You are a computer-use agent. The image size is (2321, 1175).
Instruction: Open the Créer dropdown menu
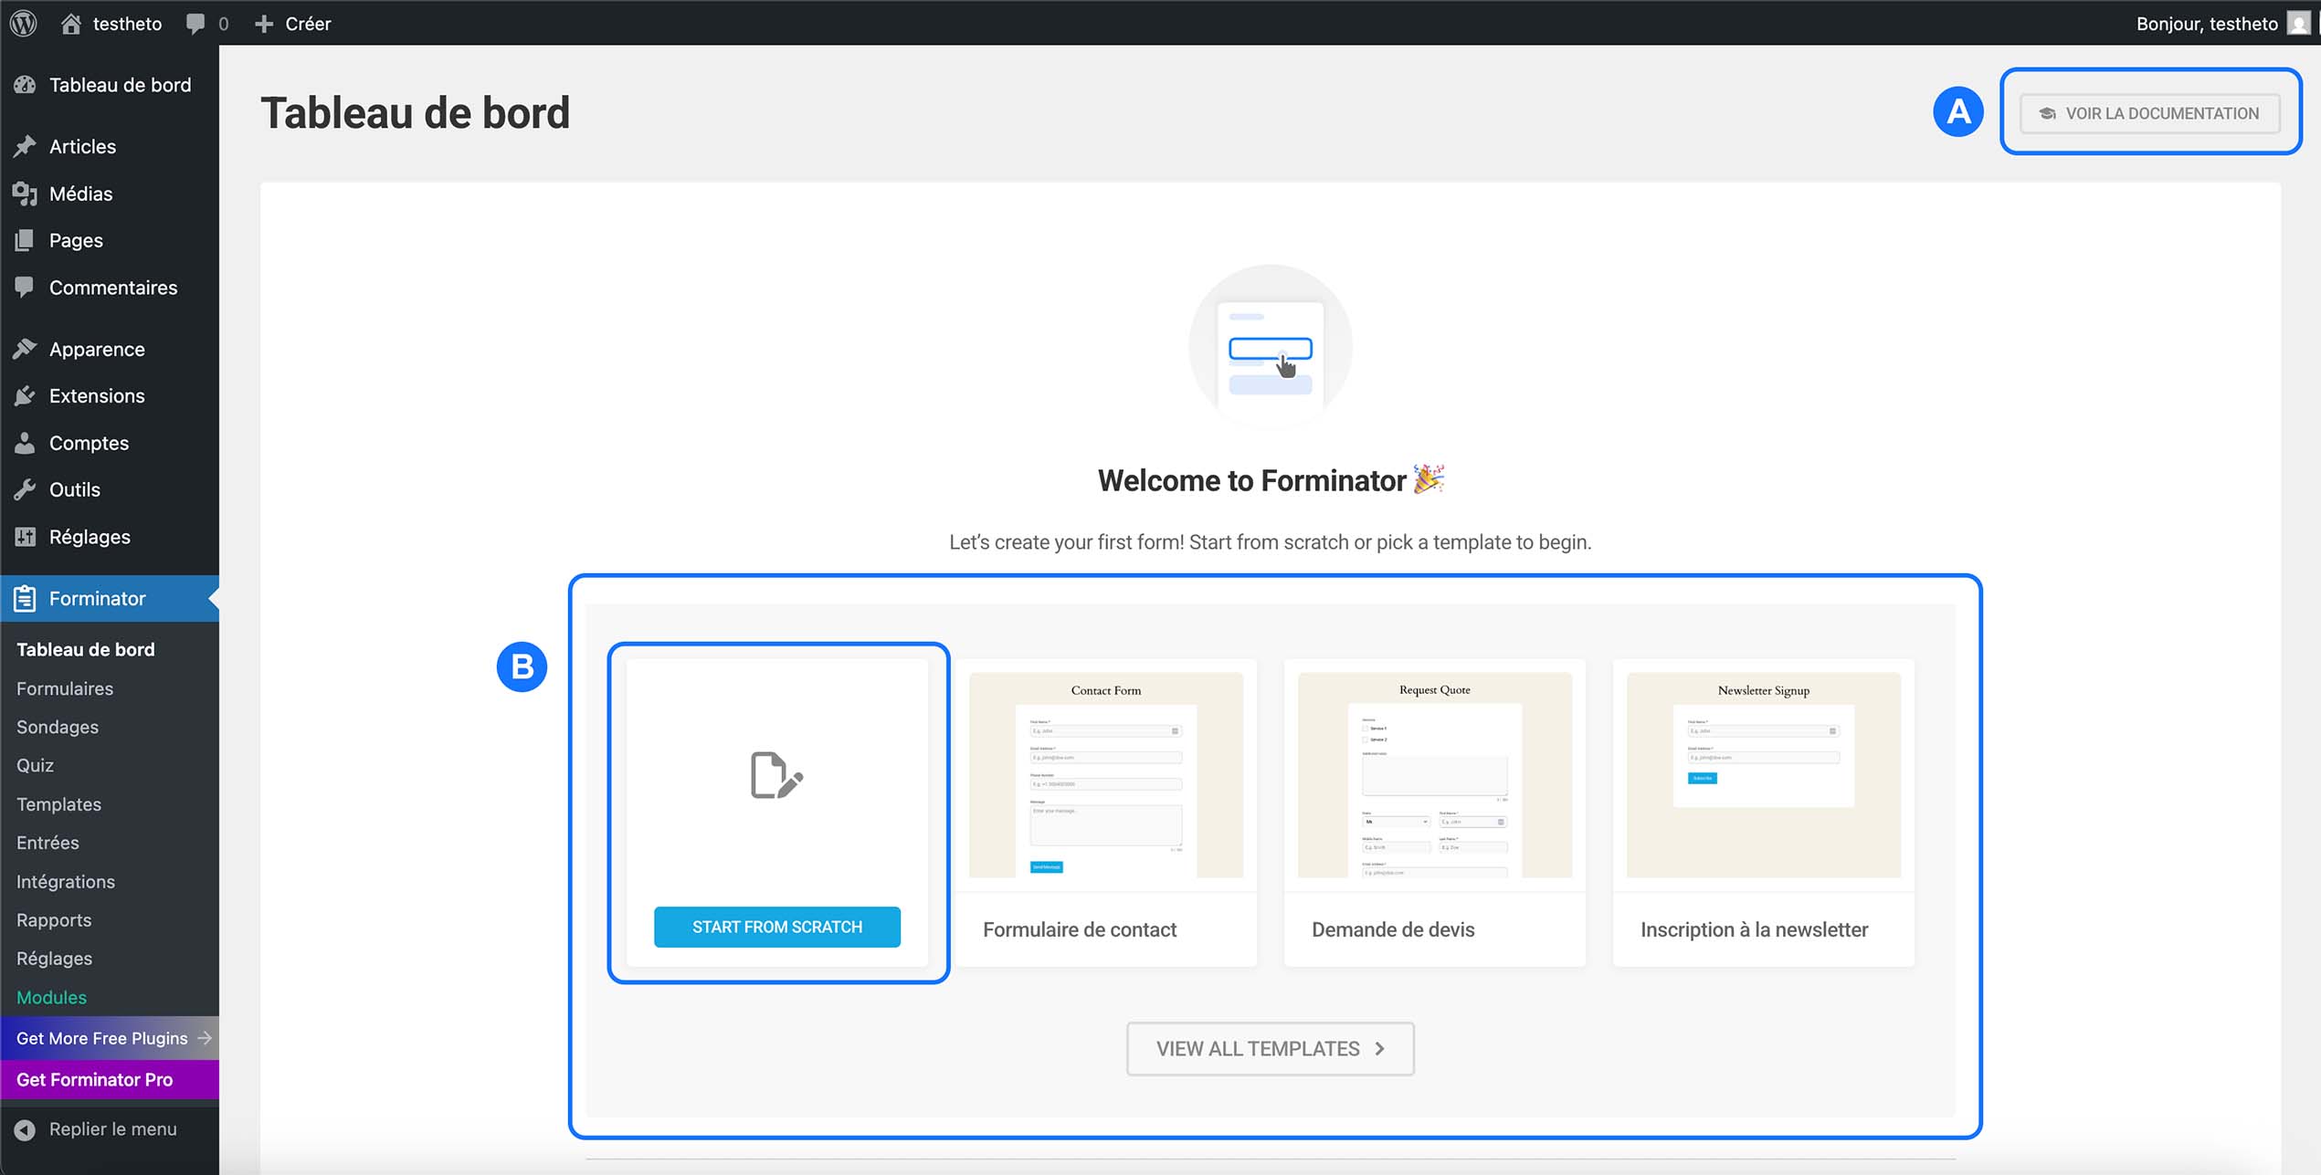[x=292, y=23]
